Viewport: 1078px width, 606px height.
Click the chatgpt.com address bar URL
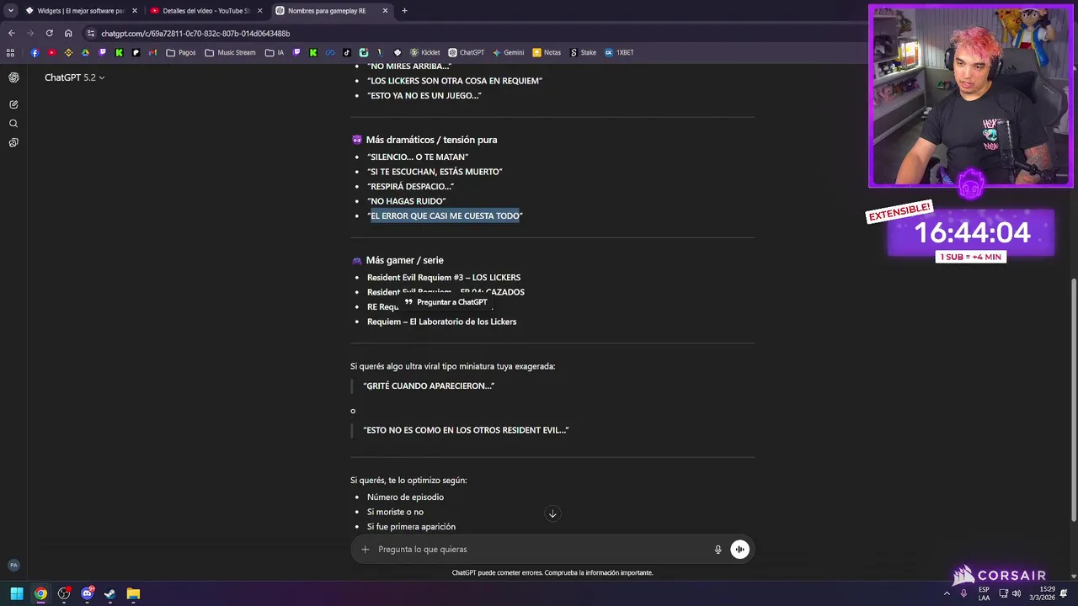[195, 34]
